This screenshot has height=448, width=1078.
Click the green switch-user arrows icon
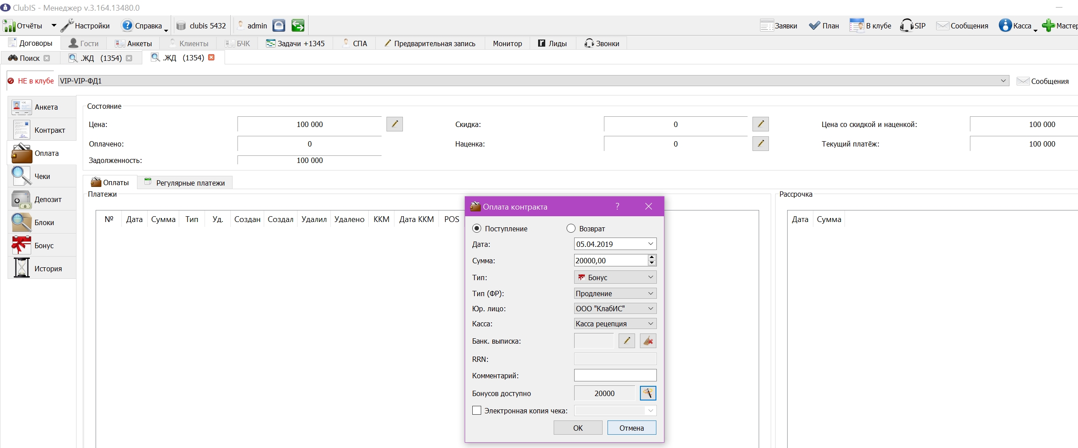tap(298, 25)
